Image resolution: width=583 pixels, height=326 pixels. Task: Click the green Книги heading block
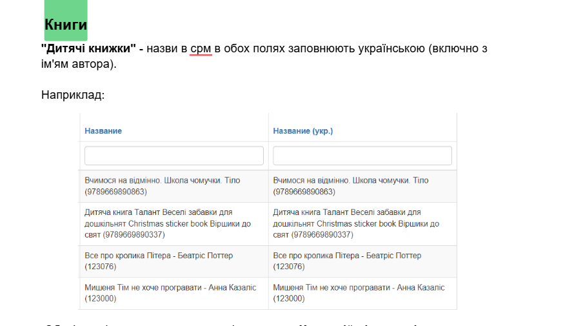[x=66, y=21]
